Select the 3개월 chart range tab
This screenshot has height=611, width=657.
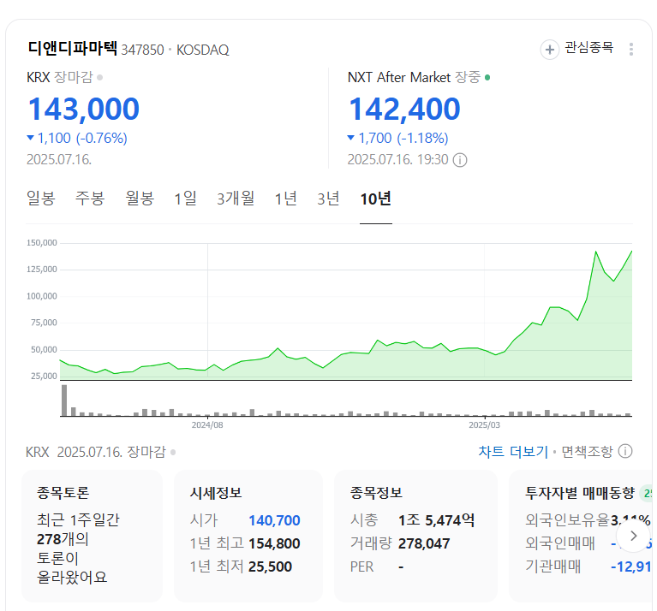click(236, 199)
